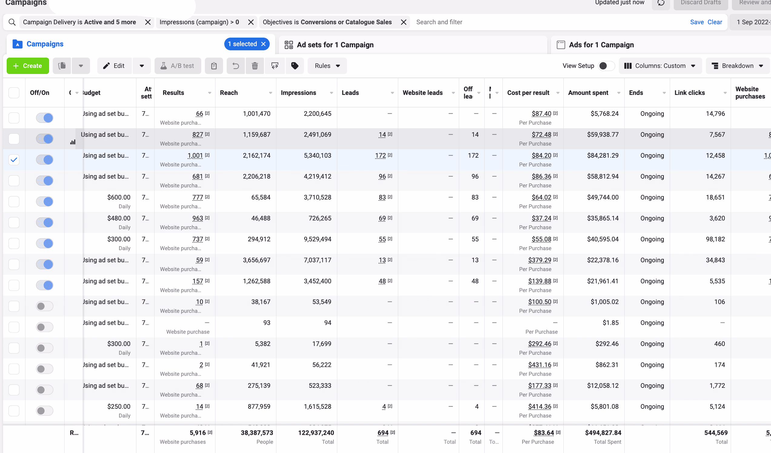Viewport: 771px width, 453px height.
Task: Click the export share icon
Action: tap(275, 66)
